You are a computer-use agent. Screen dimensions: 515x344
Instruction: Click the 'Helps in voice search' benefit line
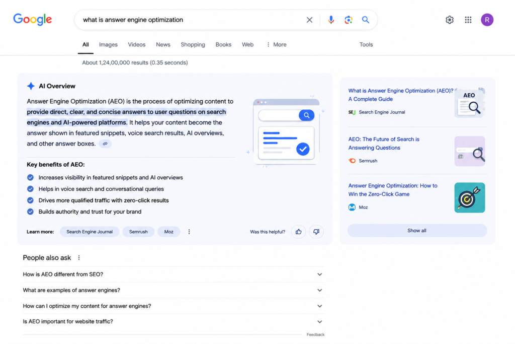pyautogui.click(x=101, y=189)
